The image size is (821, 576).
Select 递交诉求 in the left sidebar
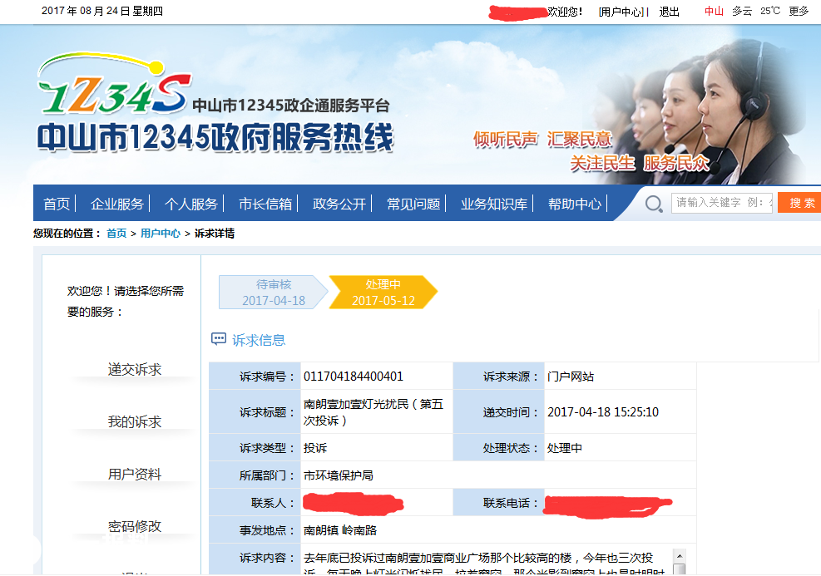click(135, 370)
